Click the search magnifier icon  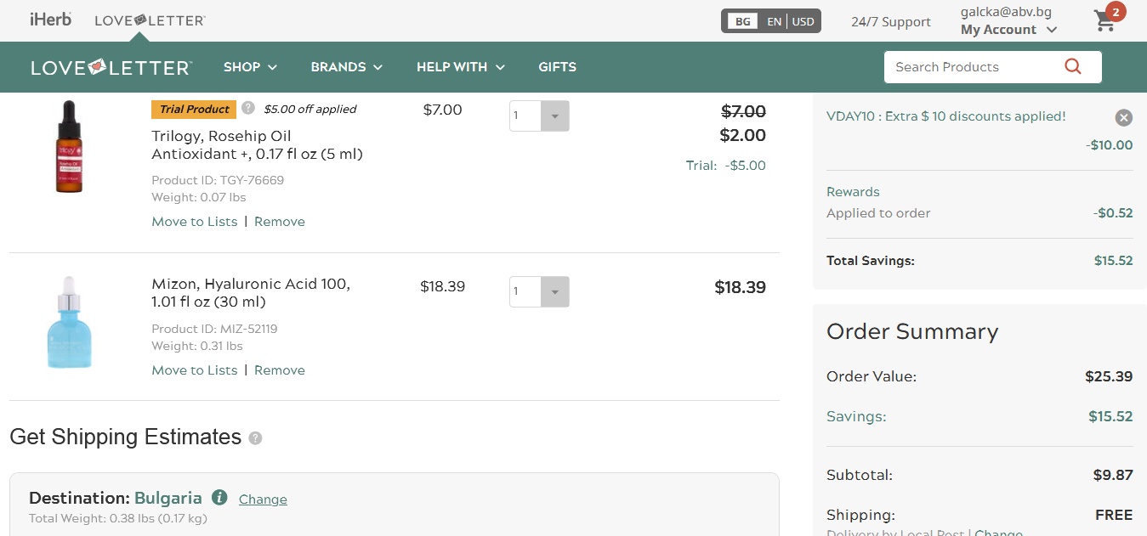click(x=1072, y=66)
